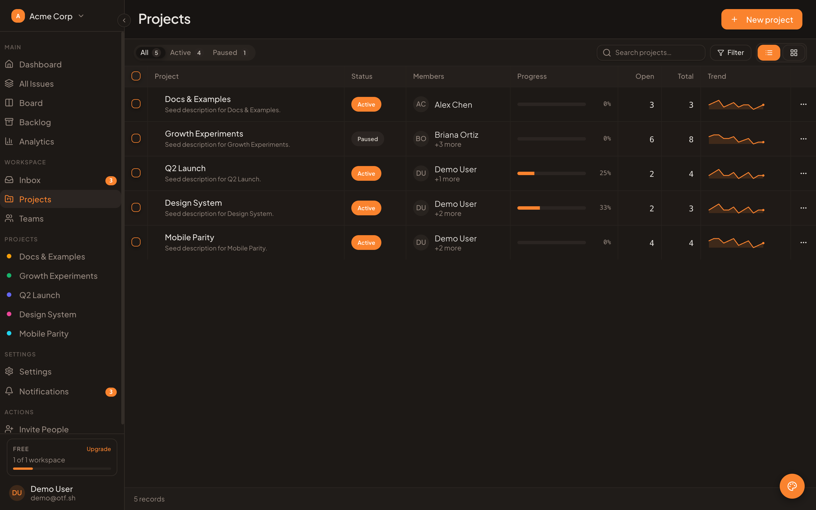Click the DU avatar in Q2 Launch row
Image resolution: width=816 pixels, height=510 pixels.
pyautogui.click(x=421, y=173)
